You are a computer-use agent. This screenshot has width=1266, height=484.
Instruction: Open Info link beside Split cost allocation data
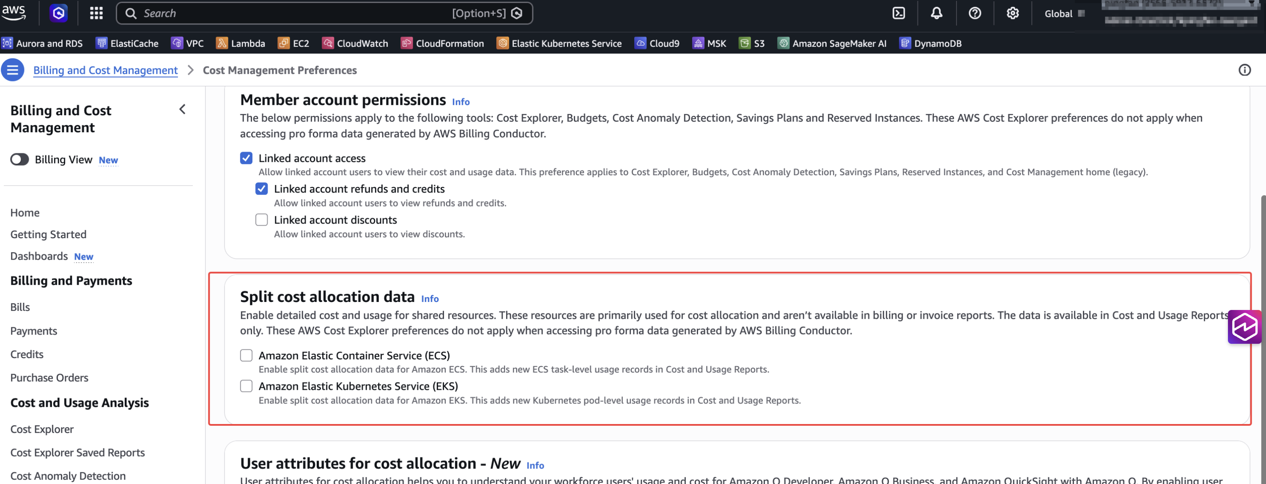click(430, 299)
